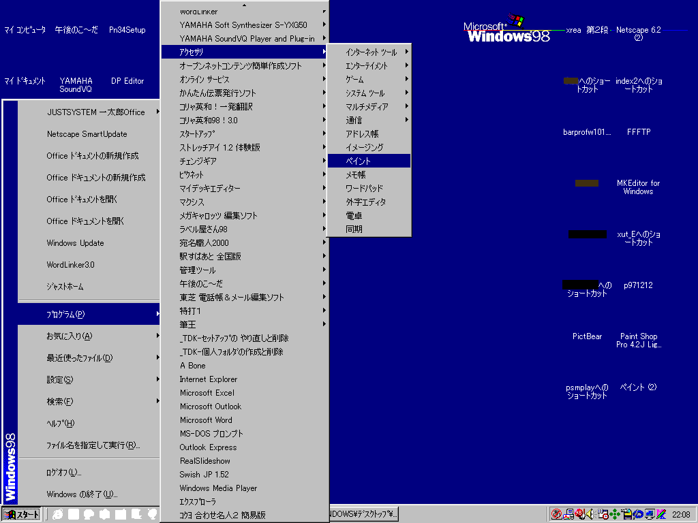The width and height of the screenshot is (698, 523).
Task: Expand the 検索(F) submenu
Action: [89, 402]
